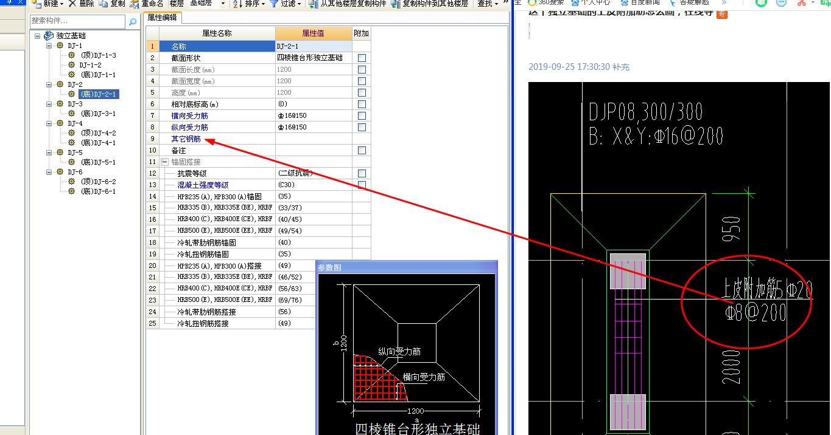Click 复制构件到其他楼层 icon

[x=396, y=4]
